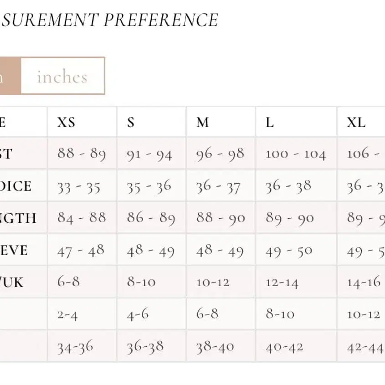Click the 33 - 35 bodice cell
The width and height of the screenshot is (385, 385).
pos(79,186)
